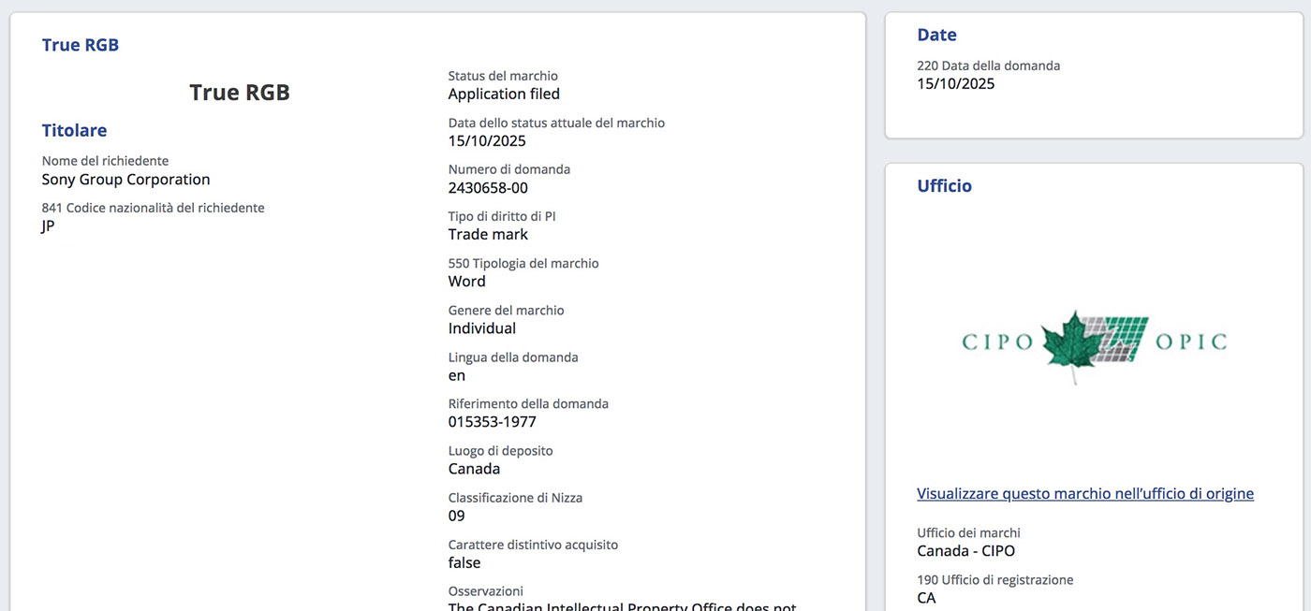Image resolution: width=1311 pixels, height=611 pixels.
Task: Click the CIPO maple leaf logo
Action: [1094, 343]
